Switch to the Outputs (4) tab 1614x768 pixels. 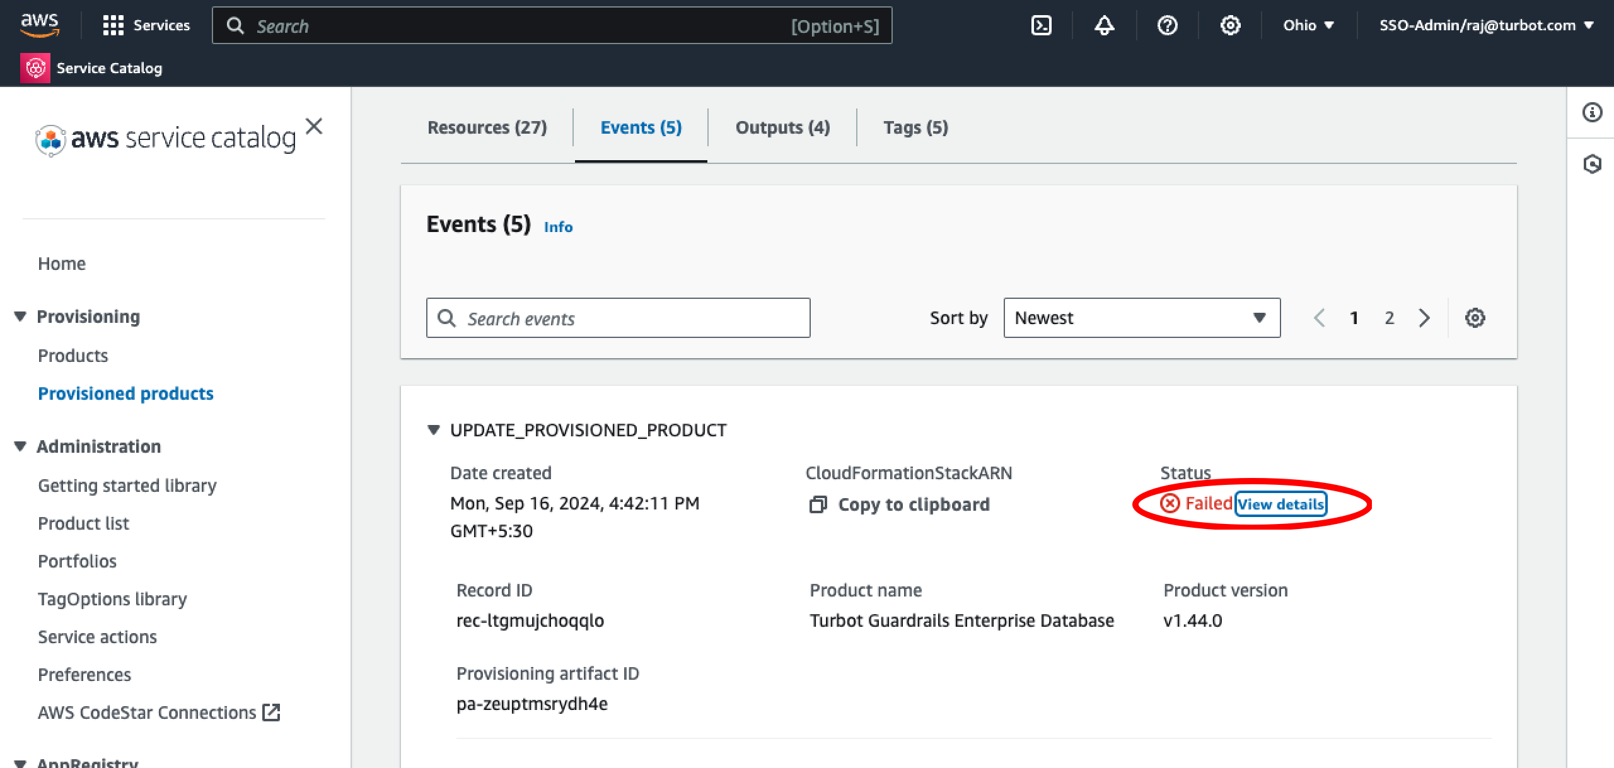click(x=782, y=127)
